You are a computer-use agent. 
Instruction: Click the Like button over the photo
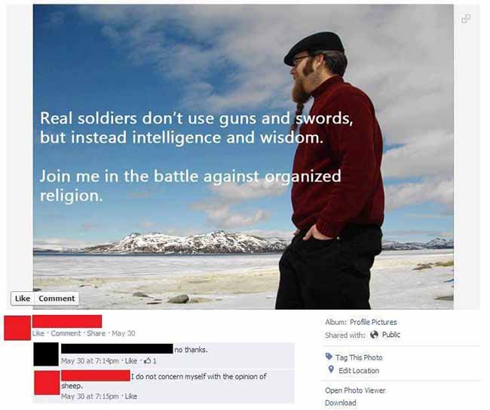coord(23,299)
